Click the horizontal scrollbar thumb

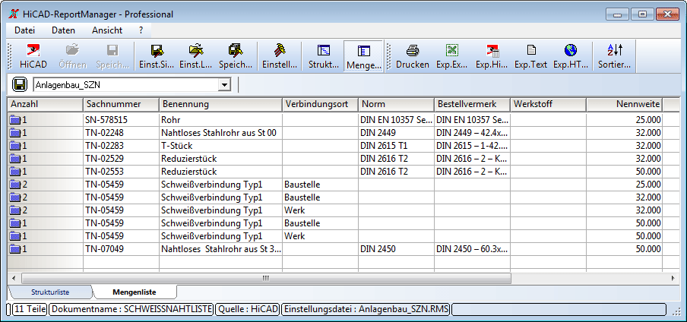266,278
